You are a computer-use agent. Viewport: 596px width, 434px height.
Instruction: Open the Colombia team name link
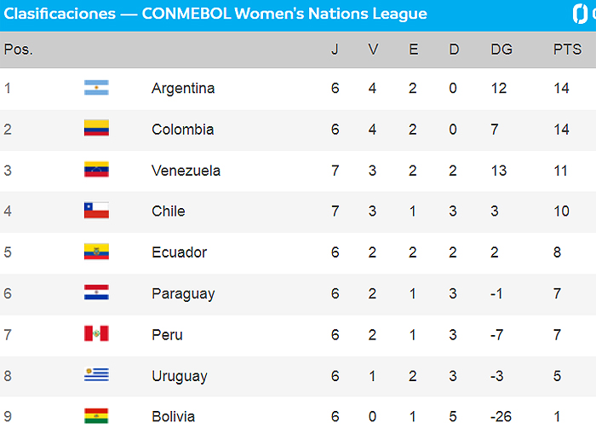182,129
